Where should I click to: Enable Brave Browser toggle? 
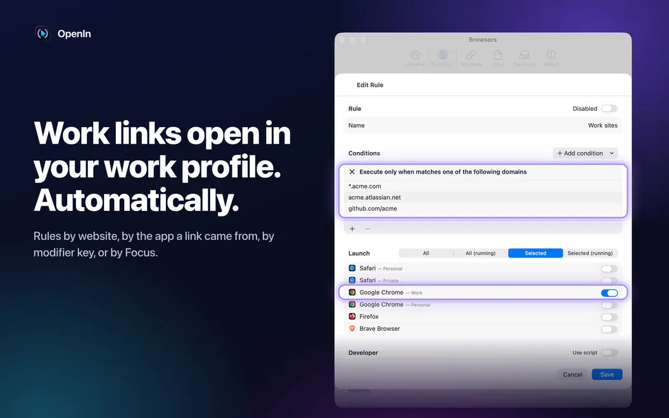coord(609,329)
